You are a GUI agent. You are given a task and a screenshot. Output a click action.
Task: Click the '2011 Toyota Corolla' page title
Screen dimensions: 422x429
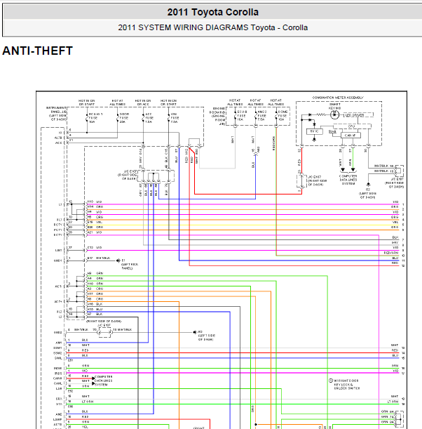[213, 13]
